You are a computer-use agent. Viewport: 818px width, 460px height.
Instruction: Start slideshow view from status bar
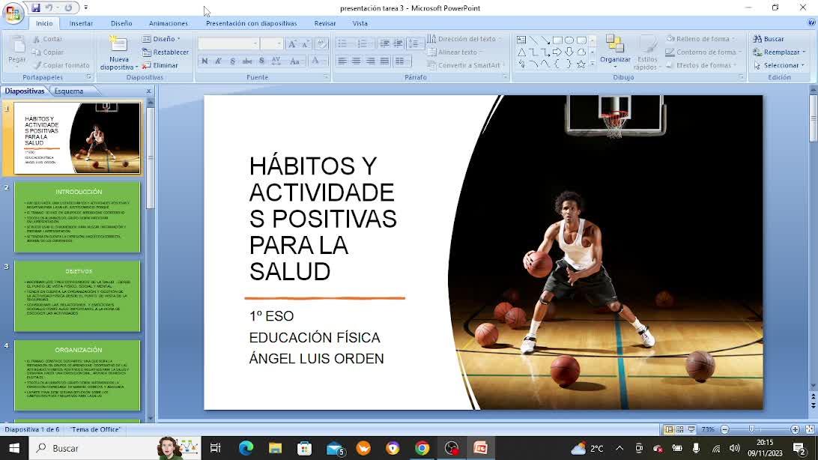(x=691, y=429)
